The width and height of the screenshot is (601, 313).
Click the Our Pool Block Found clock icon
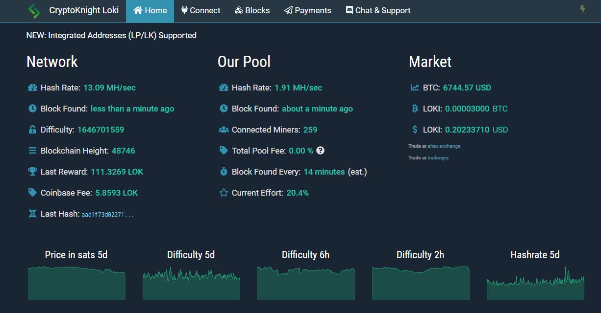(224, 109)
